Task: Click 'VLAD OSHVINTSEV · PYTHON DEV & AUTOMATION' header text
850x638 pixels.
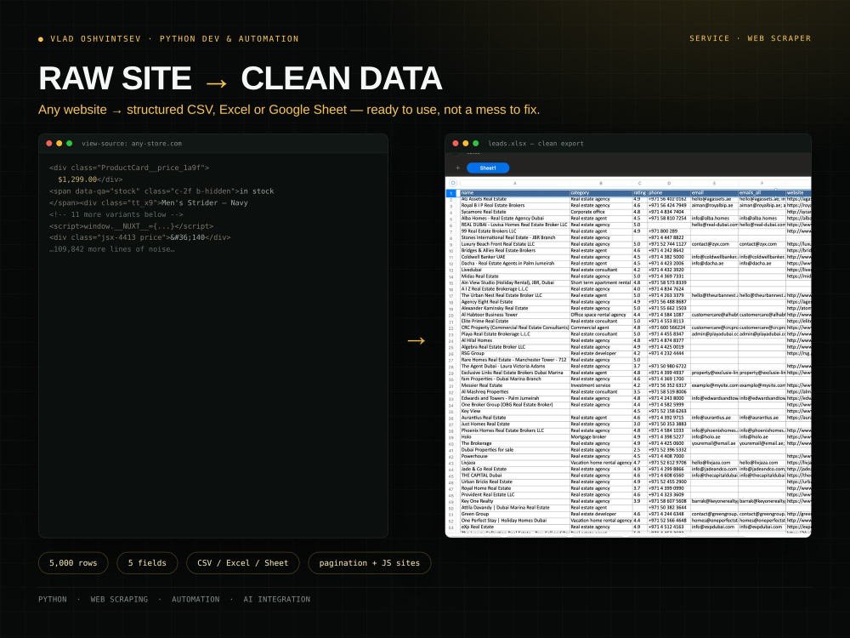Action: pos(174,39)
